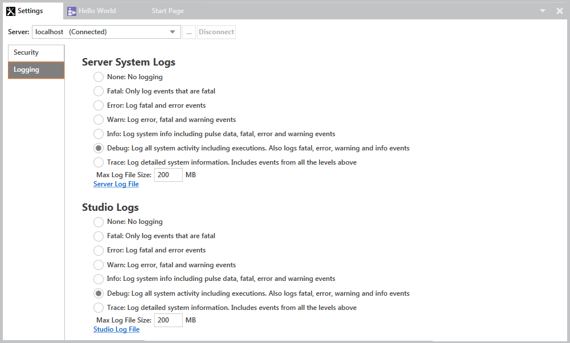Select Server logs Error level
570x343 pixels.
click(x=99, y=105)
